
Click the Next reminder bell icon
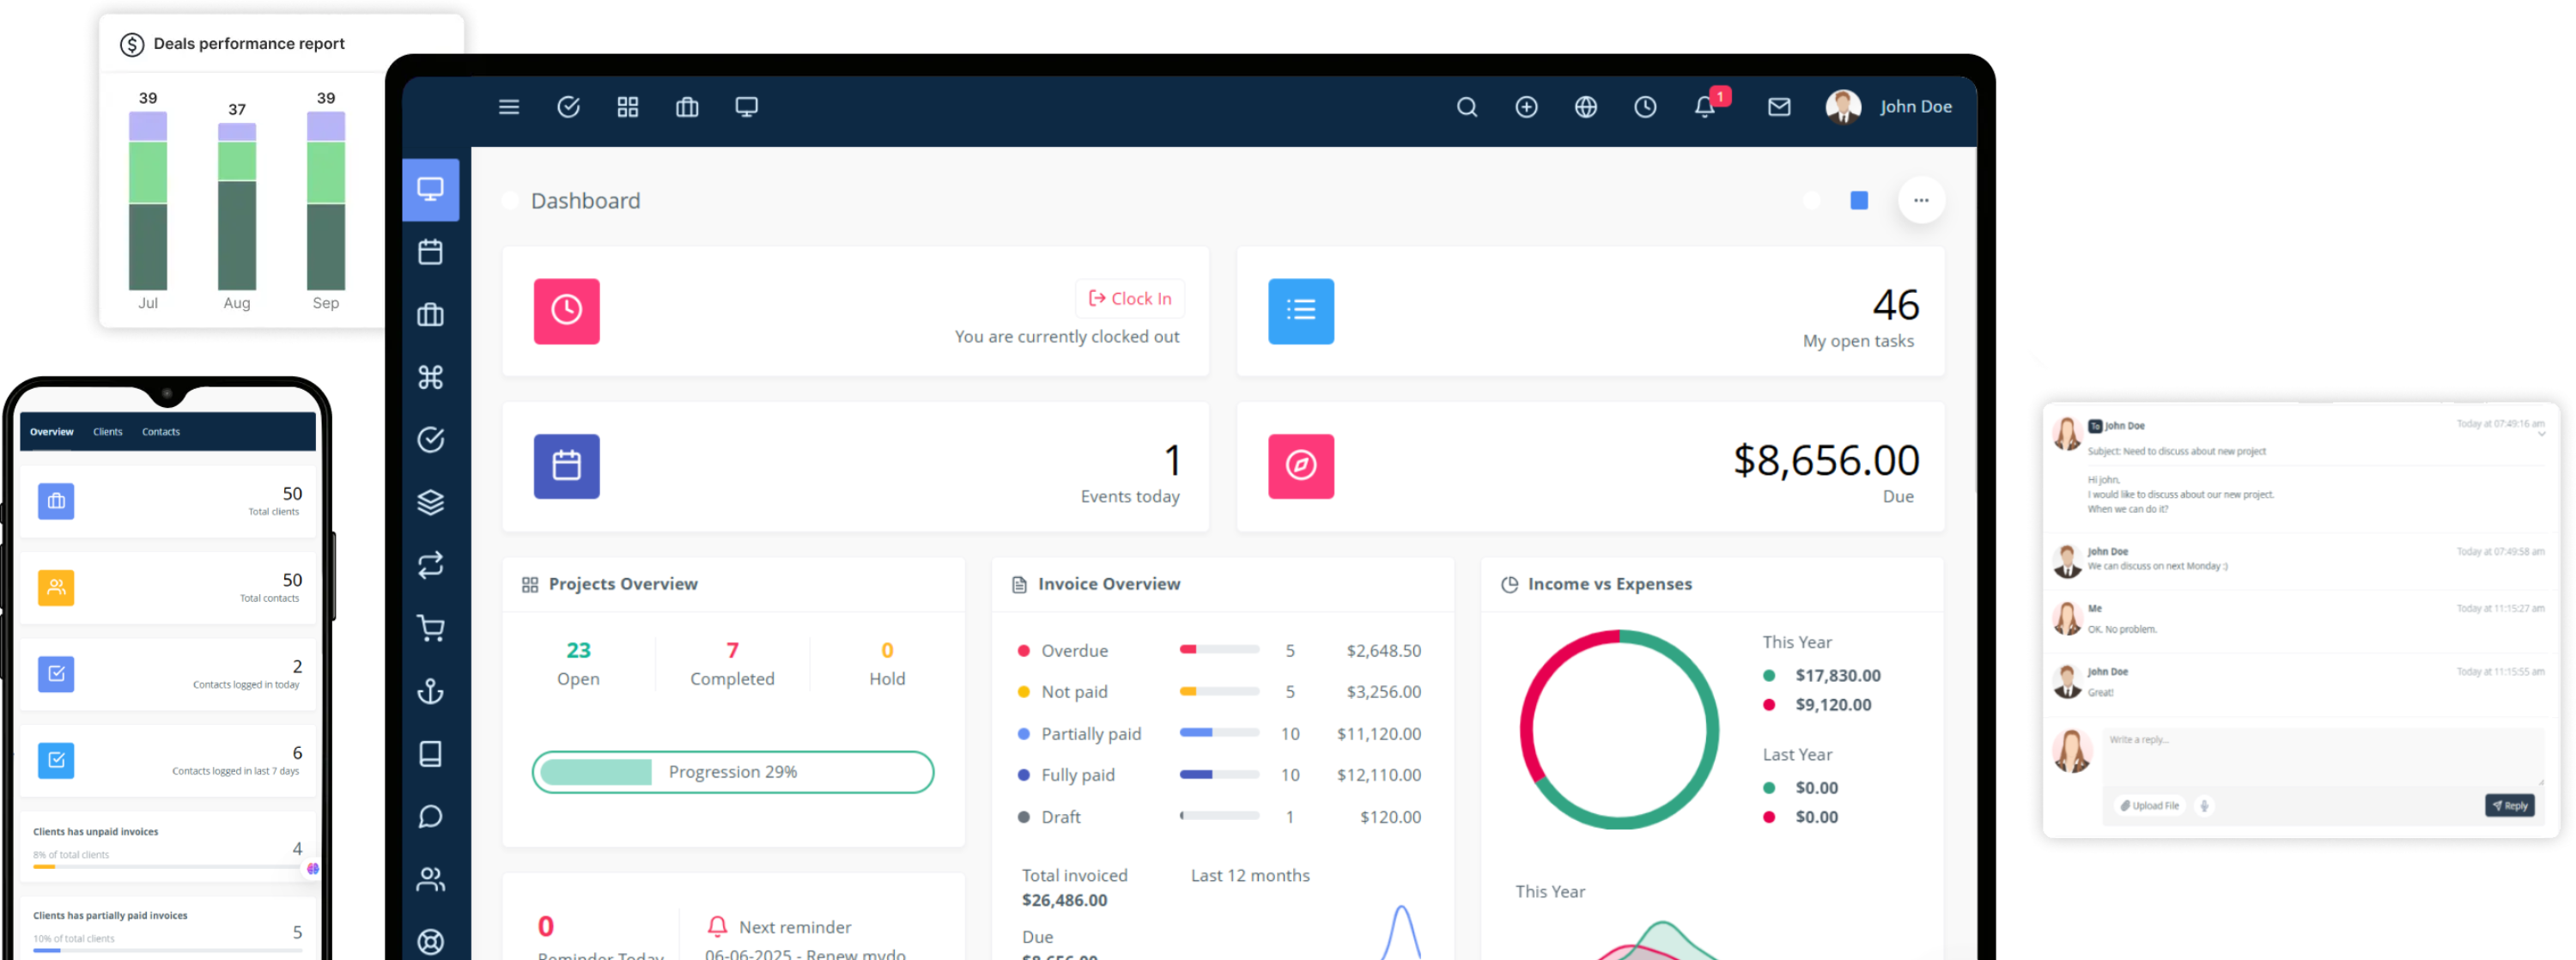(717, 926)
